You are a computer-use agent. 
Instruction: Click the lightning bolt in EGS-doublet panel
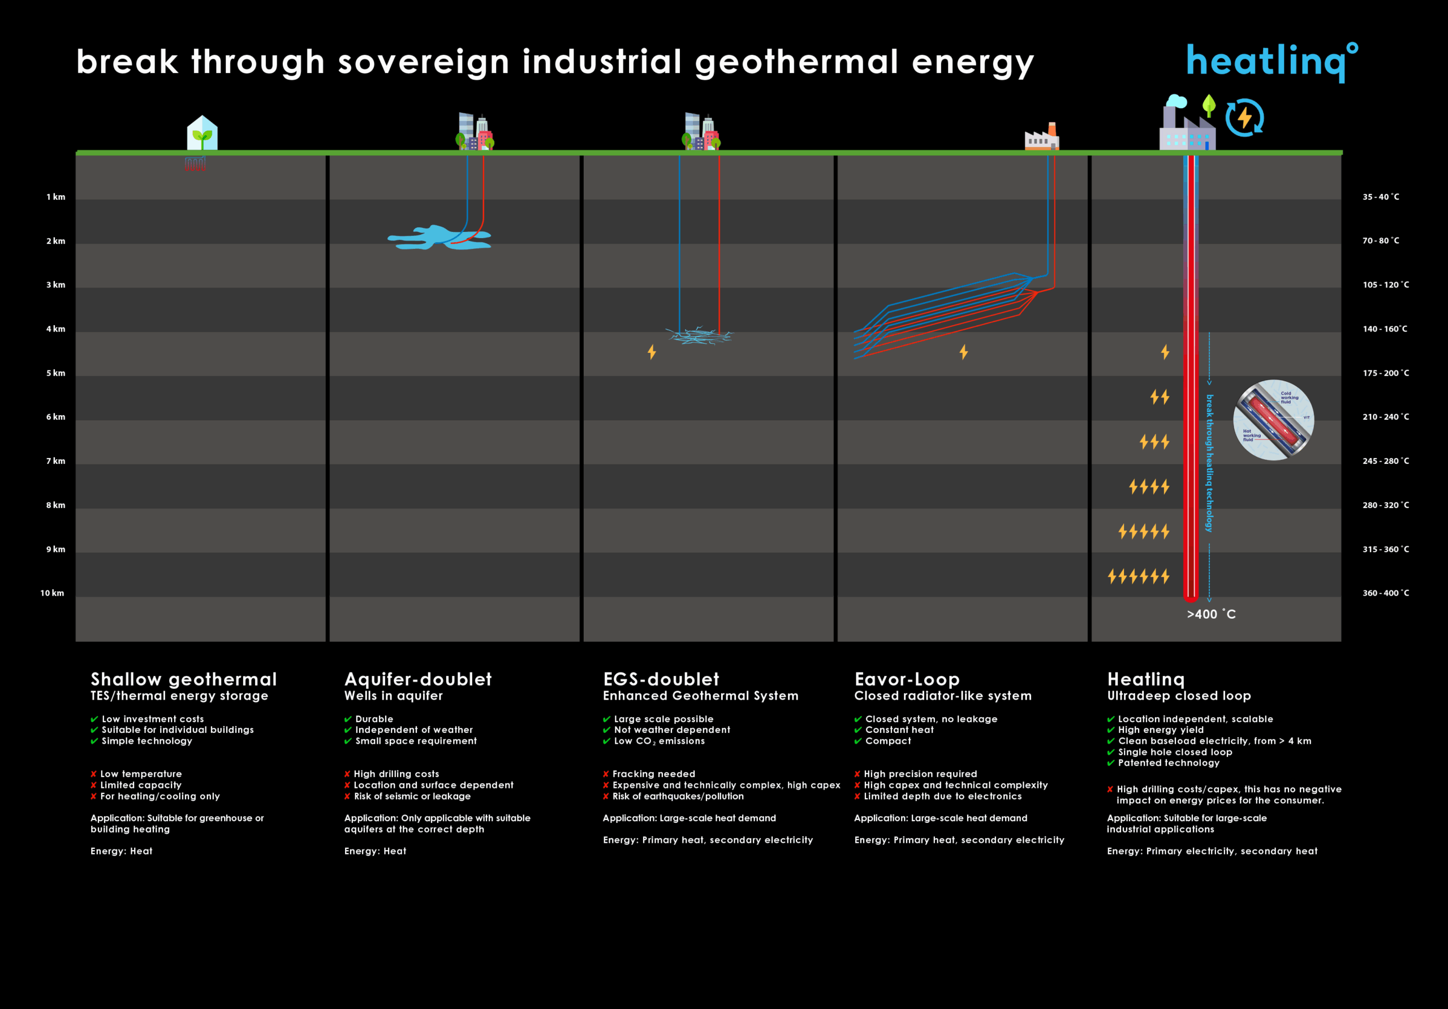652,352
